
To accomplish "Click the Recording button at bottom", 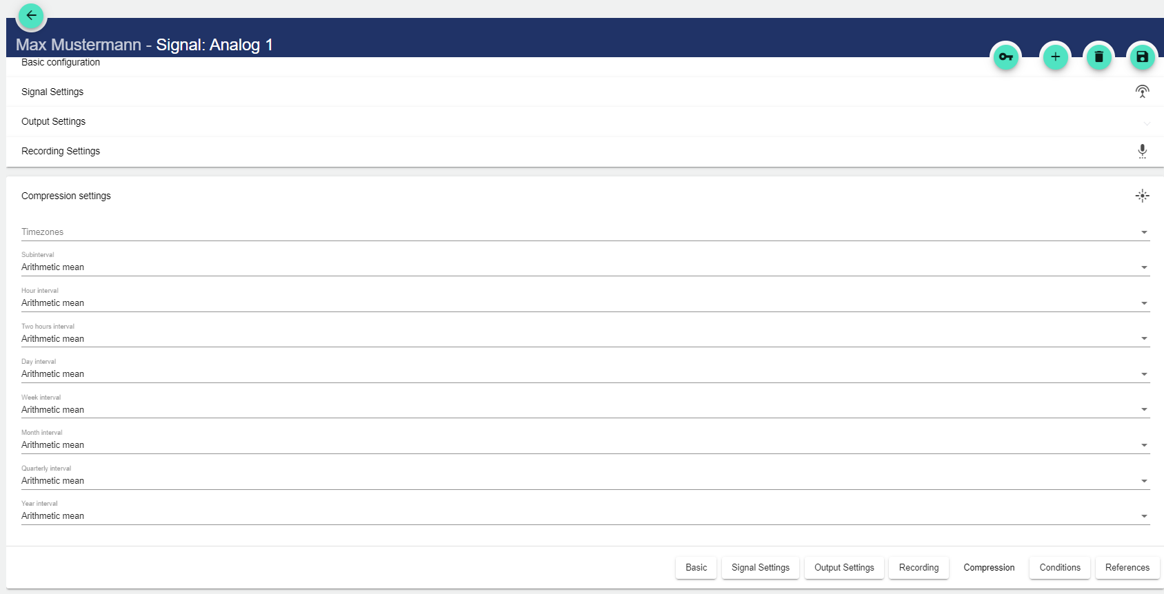I will [x=919, y=568].
